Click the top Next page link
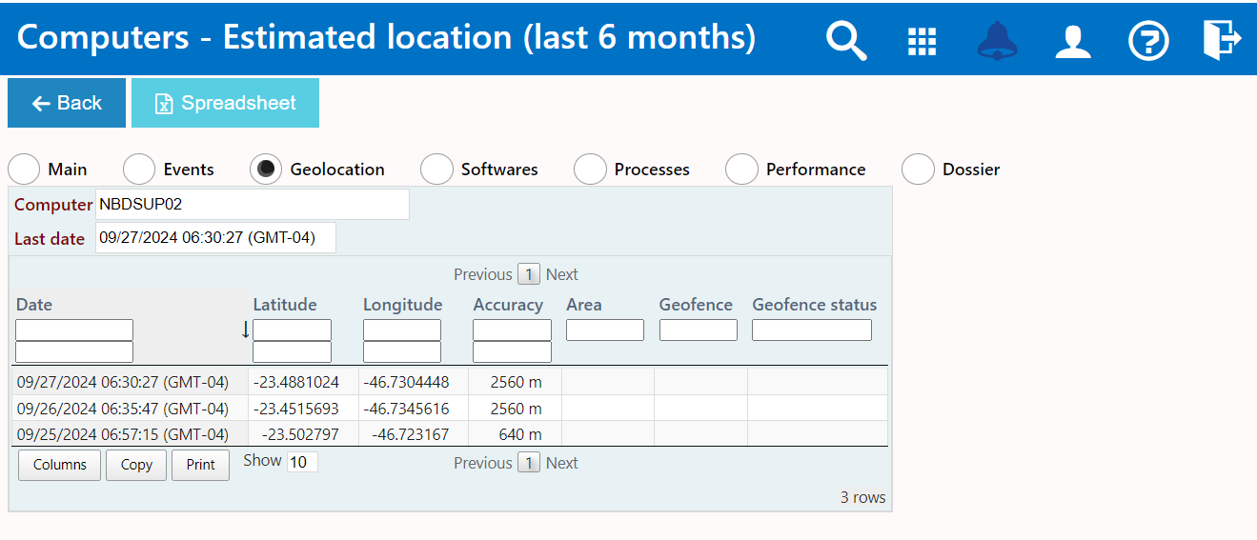This screenshot has width=1257, height=540. (561, 274)
